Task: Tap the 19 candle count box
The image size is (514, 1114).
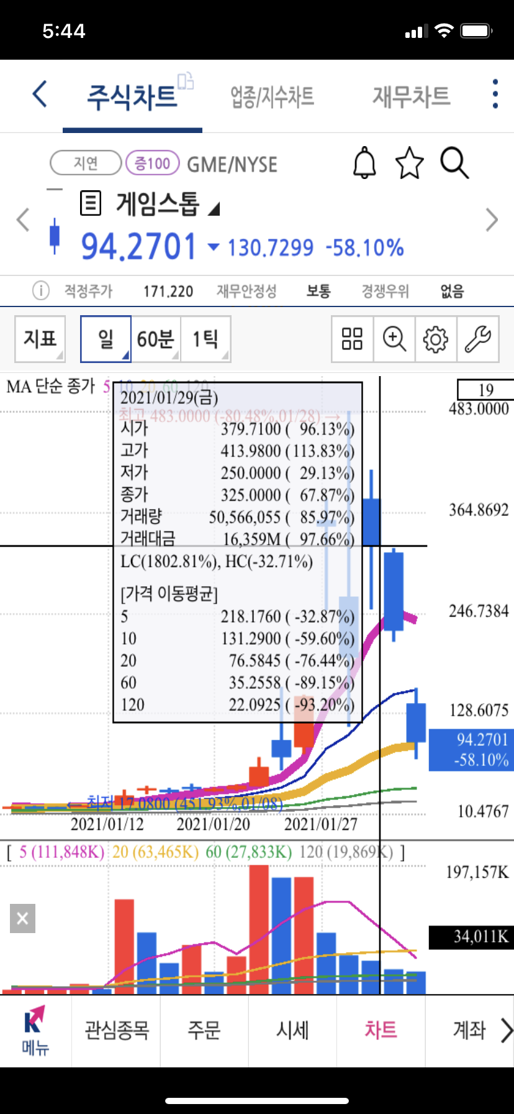Action: 485,390
